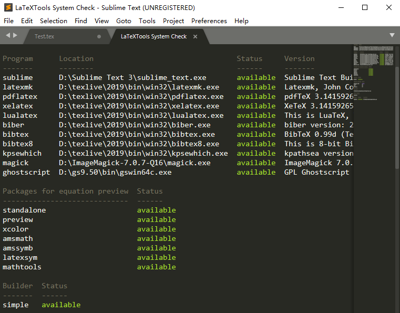Go to previous tab with left arrow
The image size is (400, 313).
(x=8, y=35)
